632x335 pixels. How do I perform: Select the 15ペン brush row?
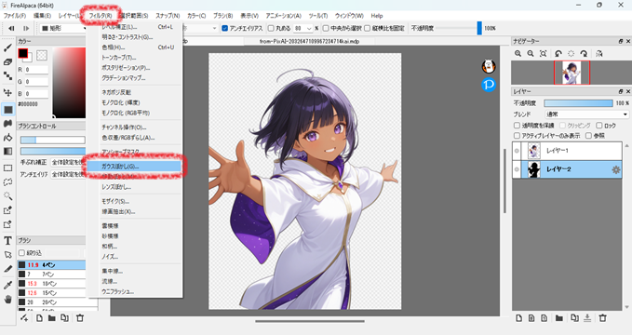(51, 293)
